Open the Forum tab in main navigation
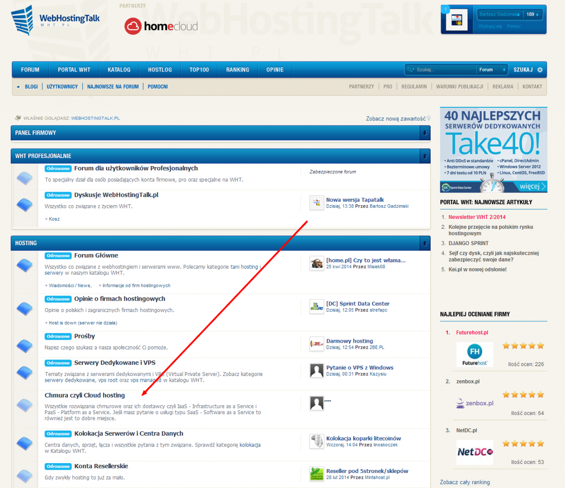565x488 pixels. pyautogui.click(x=30, y=70)
